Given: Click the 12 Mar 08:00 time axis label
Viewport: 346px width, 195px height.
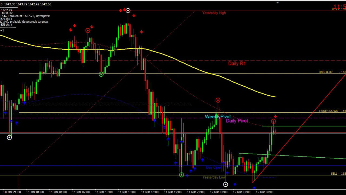Looking at the screenshot, I should (x=265, y=192).
